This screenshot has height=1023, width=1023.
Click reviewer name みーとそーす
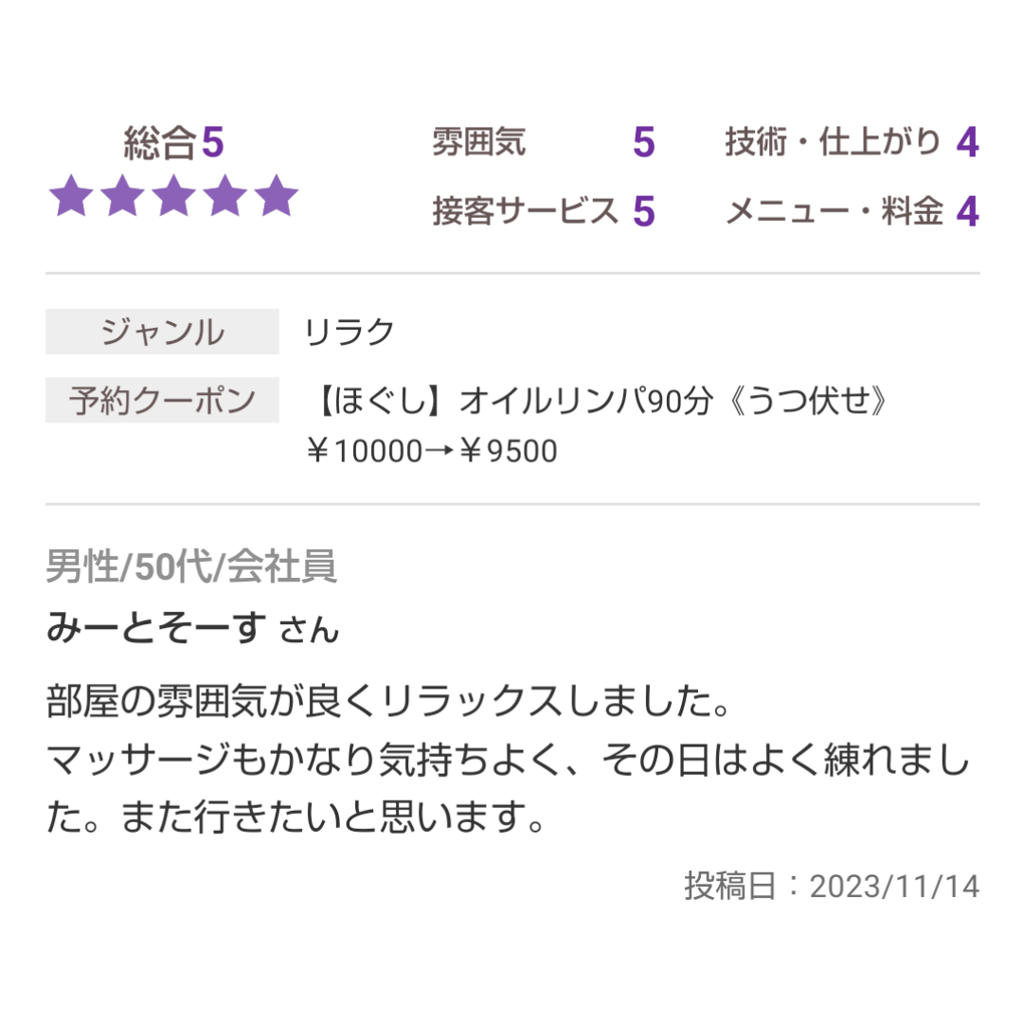[156, 628]
